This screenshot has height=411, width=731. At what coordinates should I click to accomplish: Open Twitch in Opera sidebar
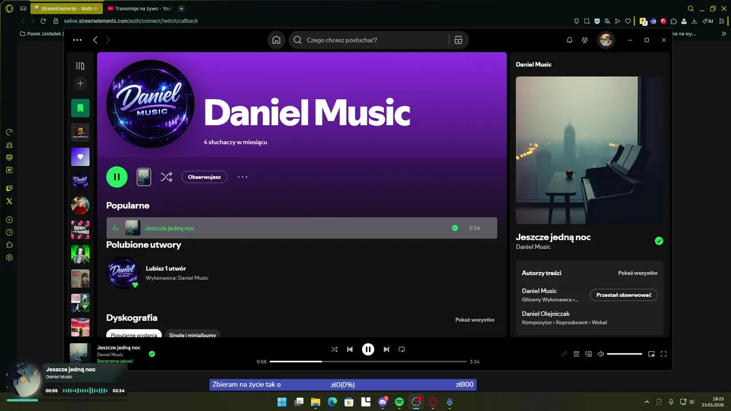[9, 188]
